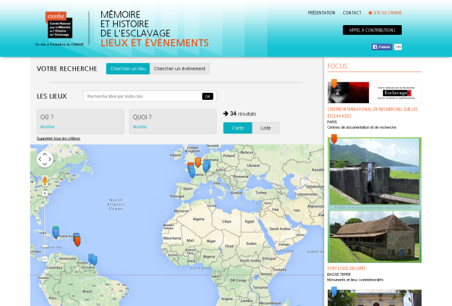Open Centre International de Recherches sur les Esclavages

click(372, 113)
